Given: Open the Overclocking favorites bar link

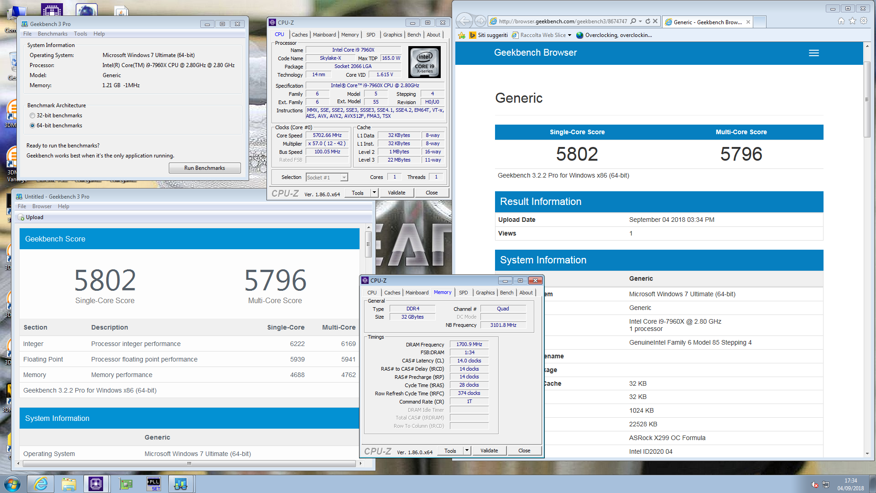Looking at the screenshot, I should (x=614, y=35).
